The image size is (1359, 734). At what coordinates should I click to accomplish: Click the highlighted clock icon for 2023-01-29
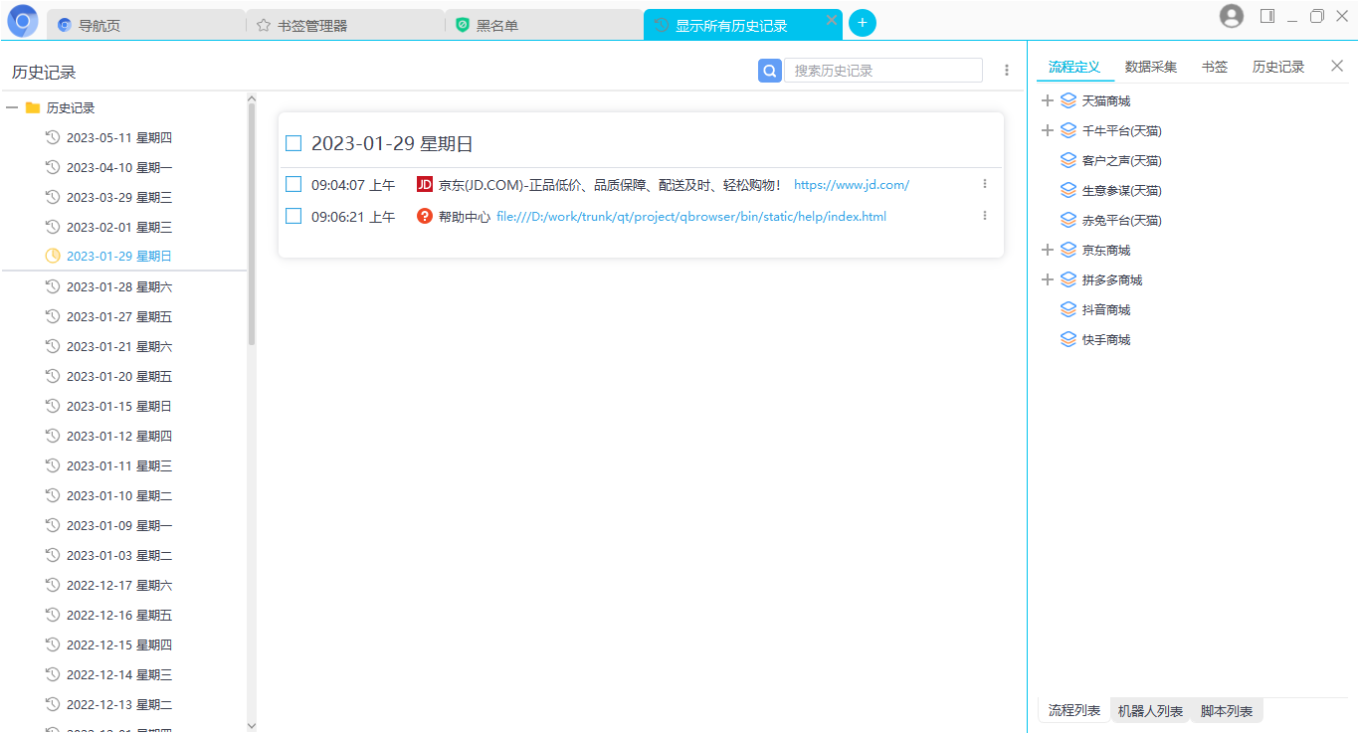coord(53,256)
